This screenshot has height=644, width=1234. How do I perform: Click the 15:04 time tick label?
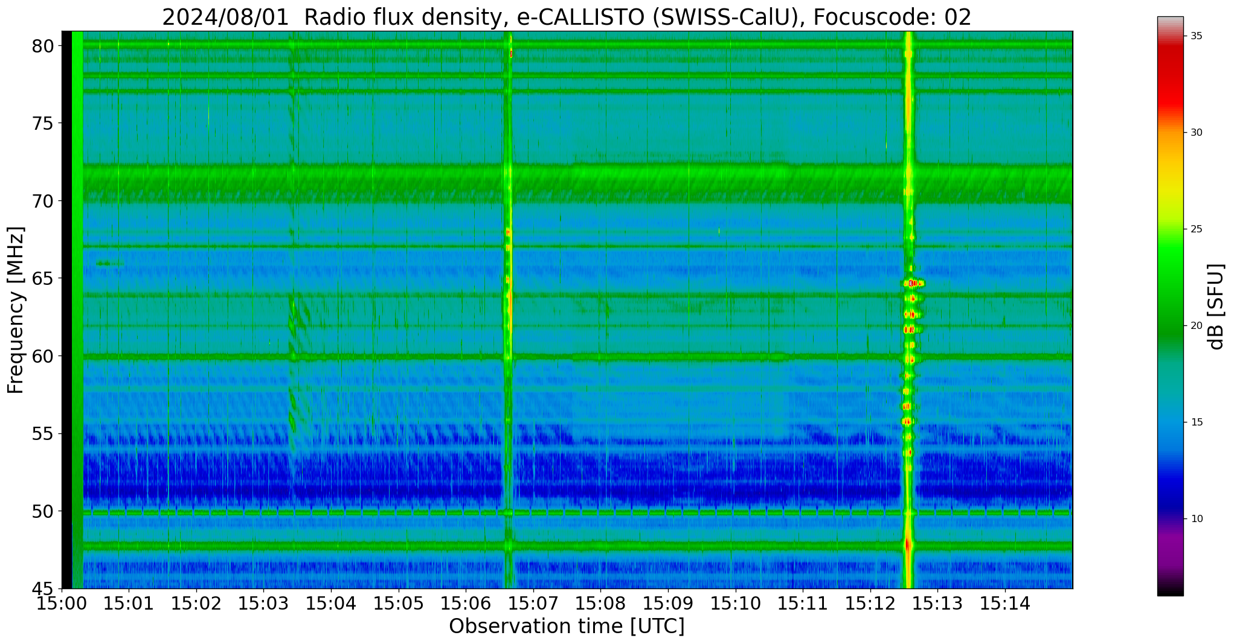331,603
